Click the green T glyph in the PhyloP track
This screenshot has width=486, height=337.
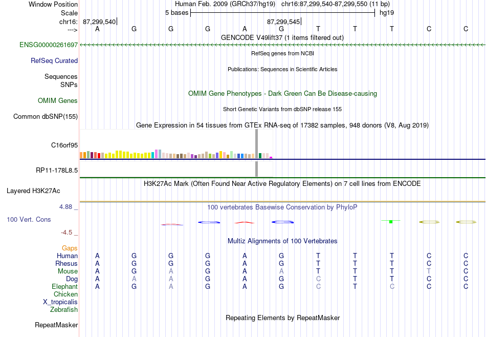click(x=391, y=222)
